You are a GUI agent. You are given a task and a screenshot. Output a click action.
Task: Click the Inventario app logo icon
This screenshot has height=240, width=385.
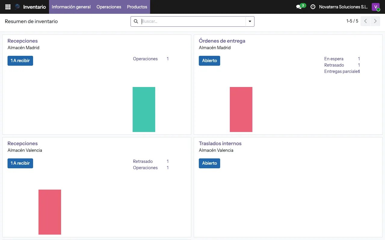pos(17,7)
